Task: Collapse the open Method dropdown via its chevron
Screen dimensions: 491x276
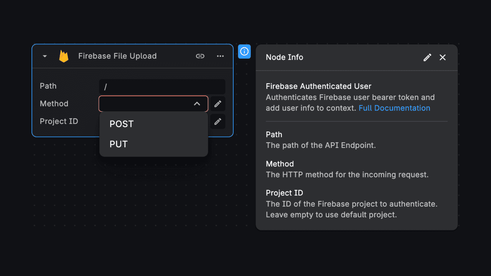Action: tap(197, 103)
